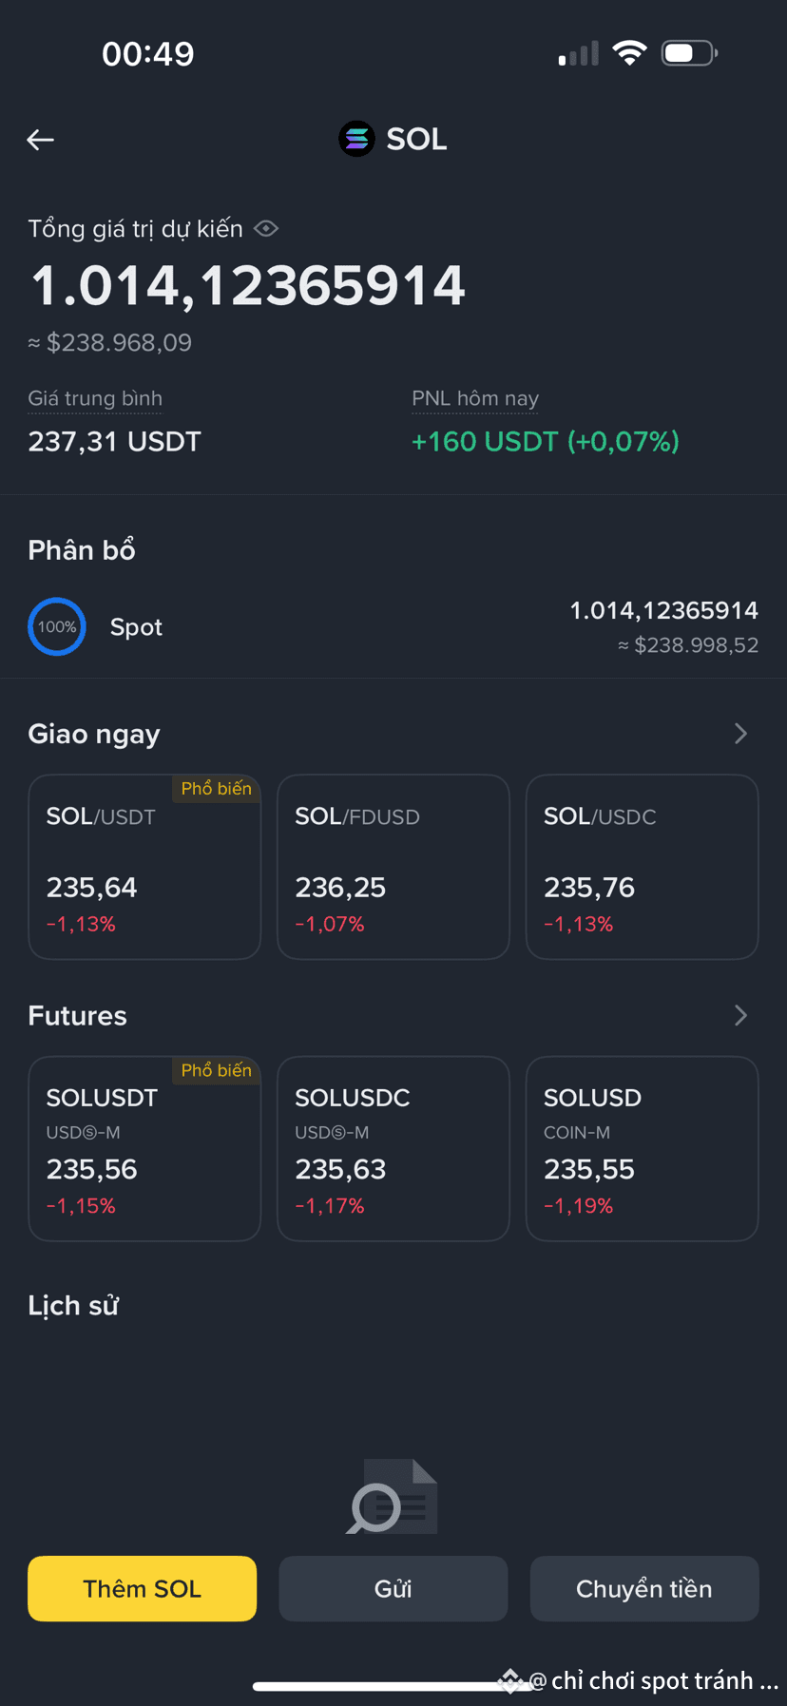Expand the Futures section chevron
The image size is (787, 1706).
[x=740, y=1015]
